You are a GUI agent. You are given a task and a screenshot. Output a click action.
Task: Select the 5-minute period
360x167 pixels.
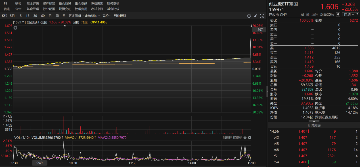(21, 16)
